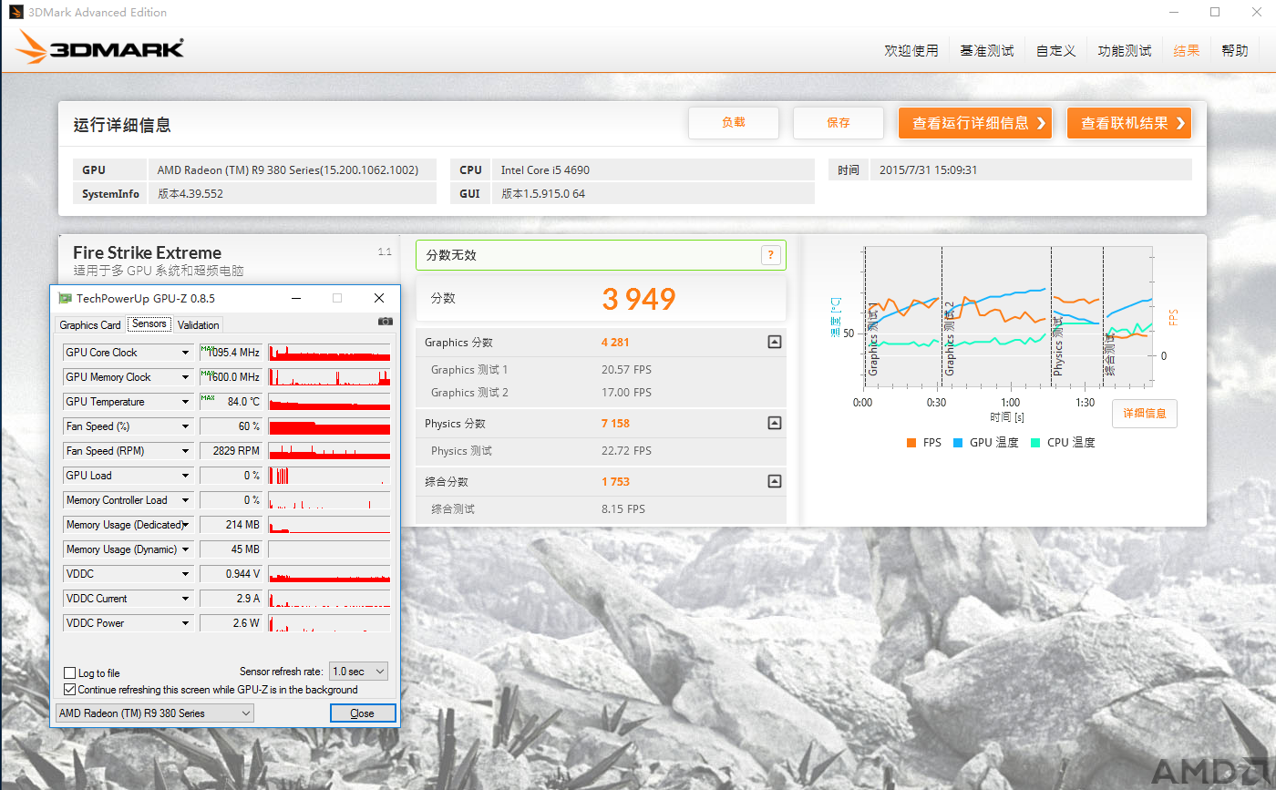The image size is (1276, 790).
Task: Click the 分数无效 invalid score banner
Action: coord(601,255)
